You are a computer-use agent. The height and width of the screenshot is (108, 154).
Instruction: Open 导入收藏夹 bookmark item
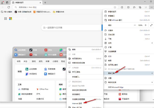tap(7, 12)
